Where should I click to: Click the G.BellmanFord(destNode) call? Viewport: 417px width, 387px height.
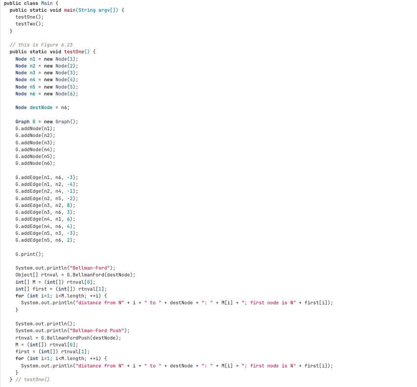point(113,274)
